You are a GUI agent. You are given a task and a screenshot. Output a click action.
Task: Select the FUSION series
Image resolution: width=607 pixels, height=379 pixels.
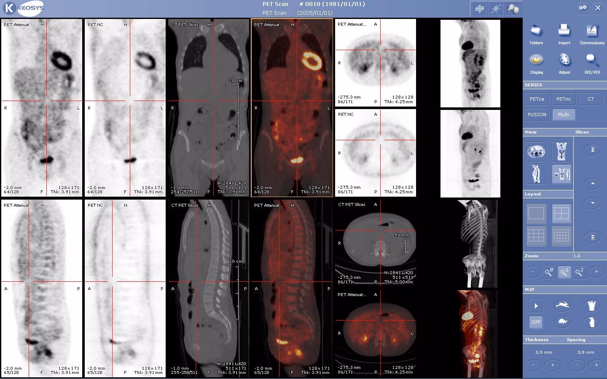537,115
